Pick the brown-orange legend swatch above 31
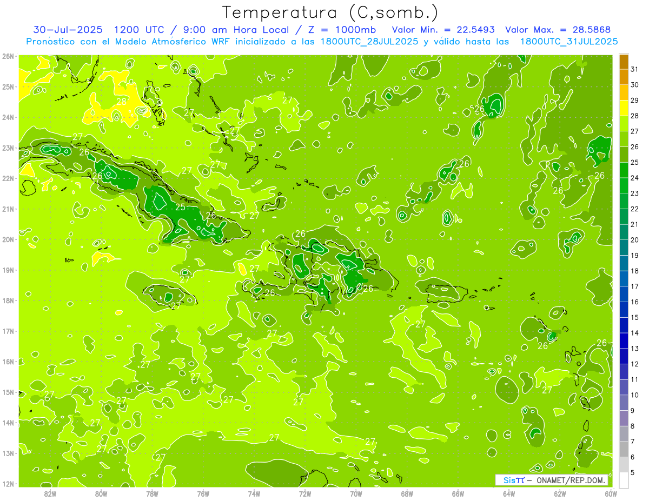The height and width of the screenshot is (501, 649). pyautogui.click(x=624, y=62)
